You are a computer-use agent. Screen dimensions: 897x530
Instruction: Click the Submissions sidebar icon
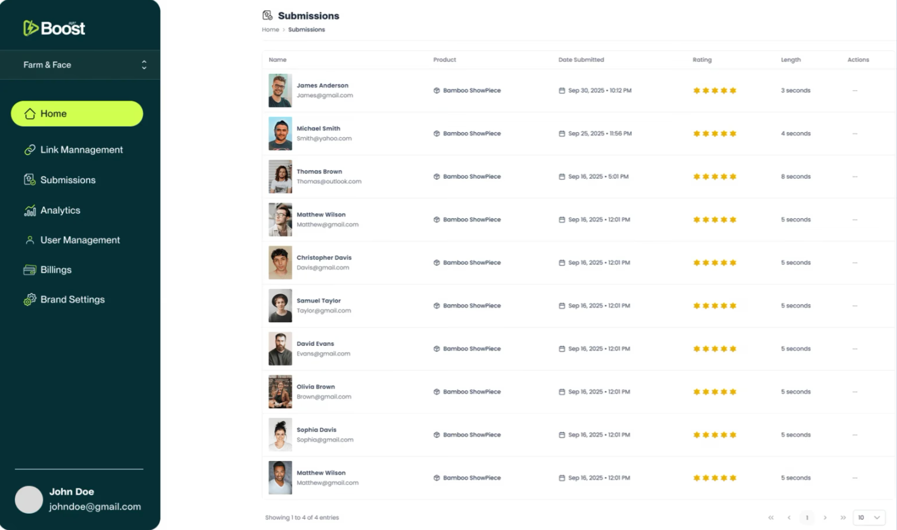tap(30, 180)
